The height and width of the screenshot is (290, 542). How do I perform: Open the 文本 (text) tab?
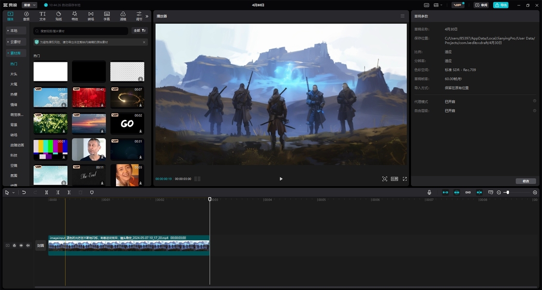coord(43,16)
